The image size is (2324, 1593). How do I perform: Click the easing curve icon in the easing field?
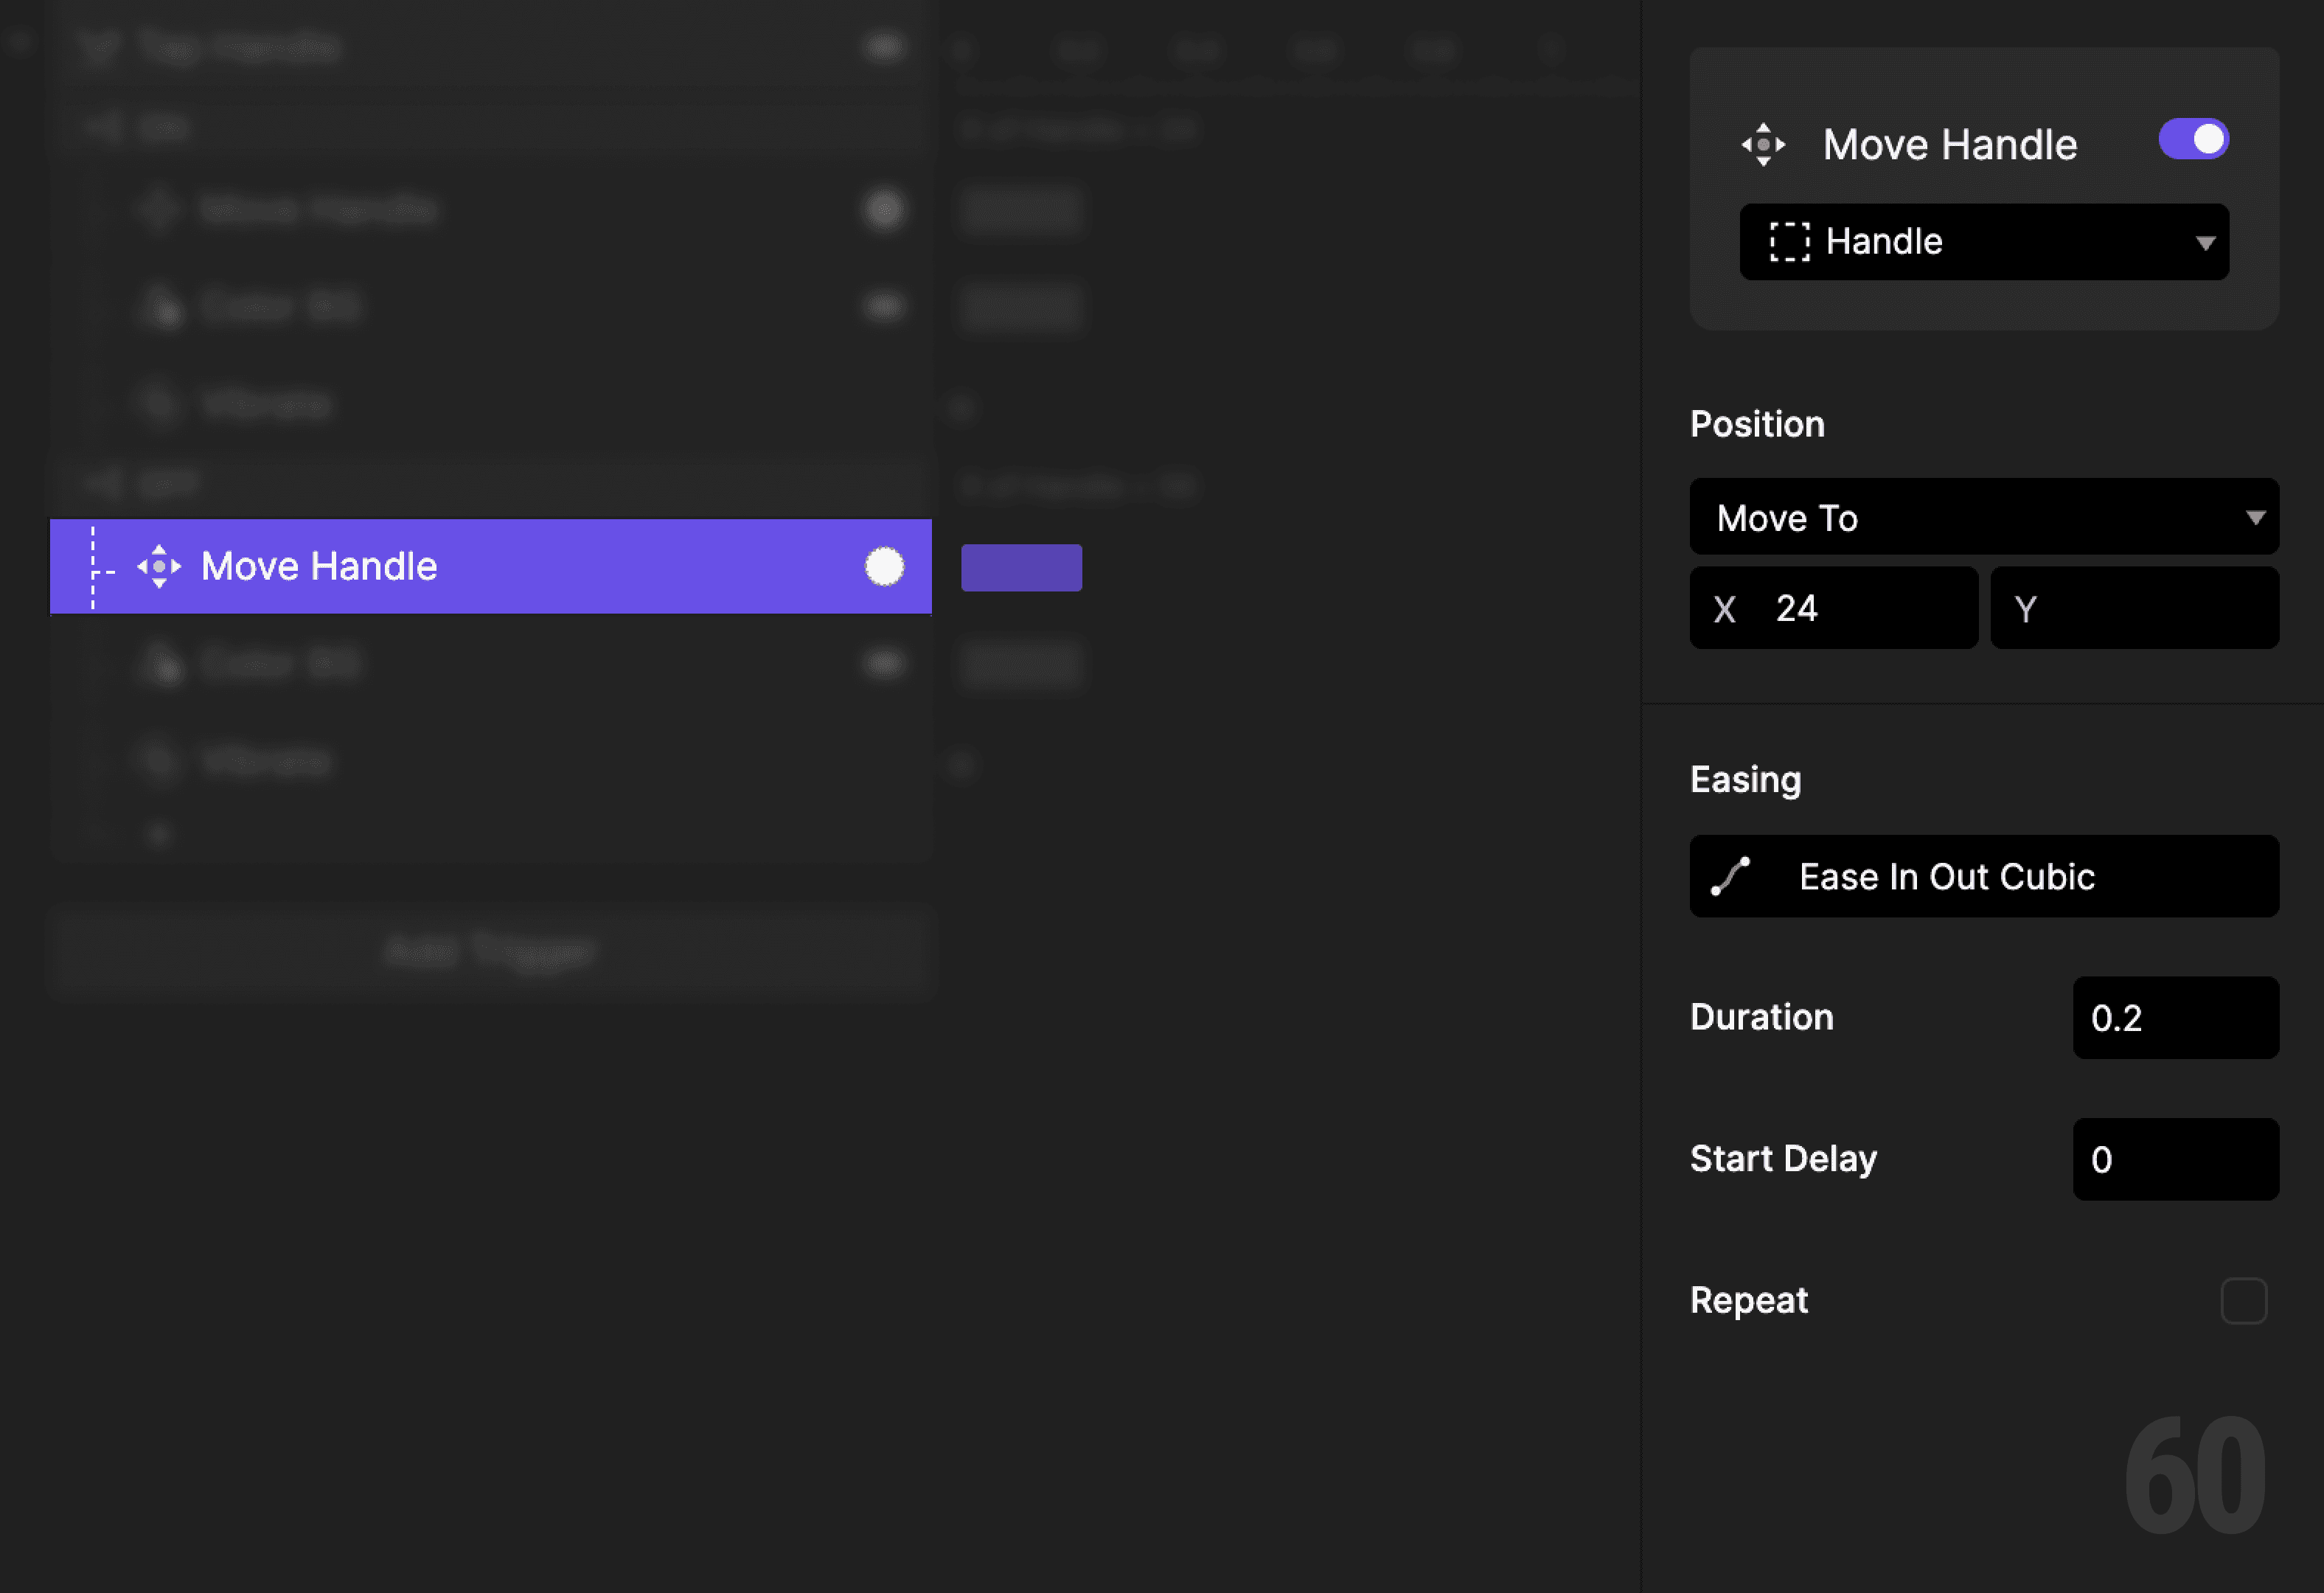click(1730, 876)
